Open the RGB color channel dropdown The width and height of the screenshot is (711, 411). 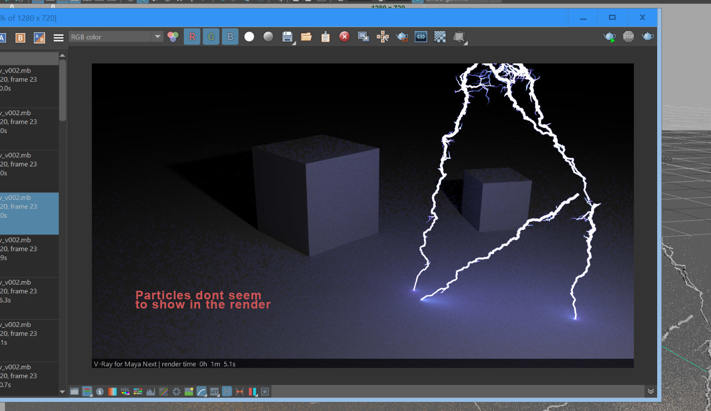(x=116, y=37)
